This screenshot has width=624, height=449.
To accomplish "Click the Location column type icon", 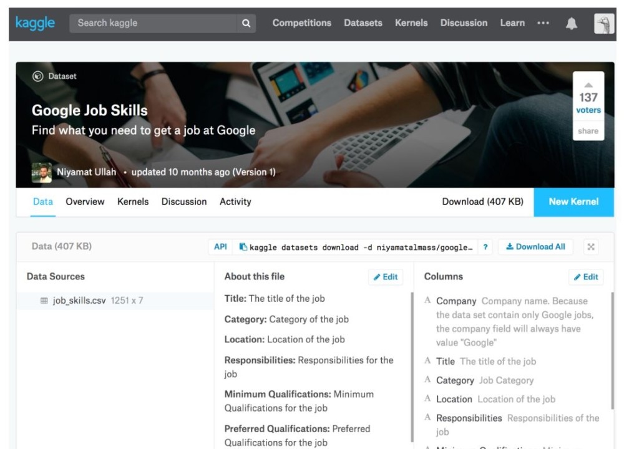I will pyautogui.click(x=428, y=398).
